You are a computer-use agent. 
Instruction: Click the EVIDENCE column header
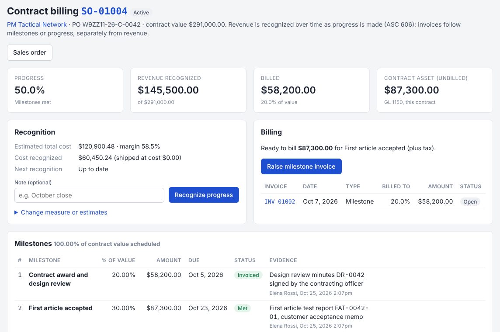283,260
